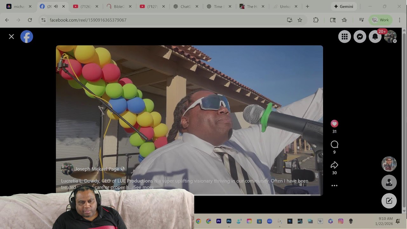Image resolution: width=407 pixels, height=229 pixels.
Task: Open the account profile menu
Action: 390,37
